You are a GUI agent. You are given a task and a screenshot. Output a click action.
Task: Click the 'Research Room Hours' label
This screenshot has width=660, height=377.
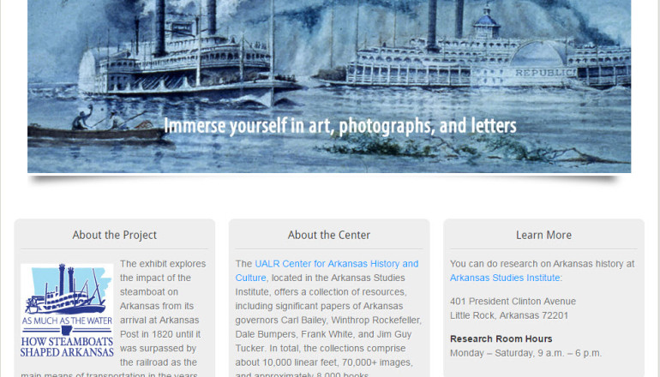[501, 338]
